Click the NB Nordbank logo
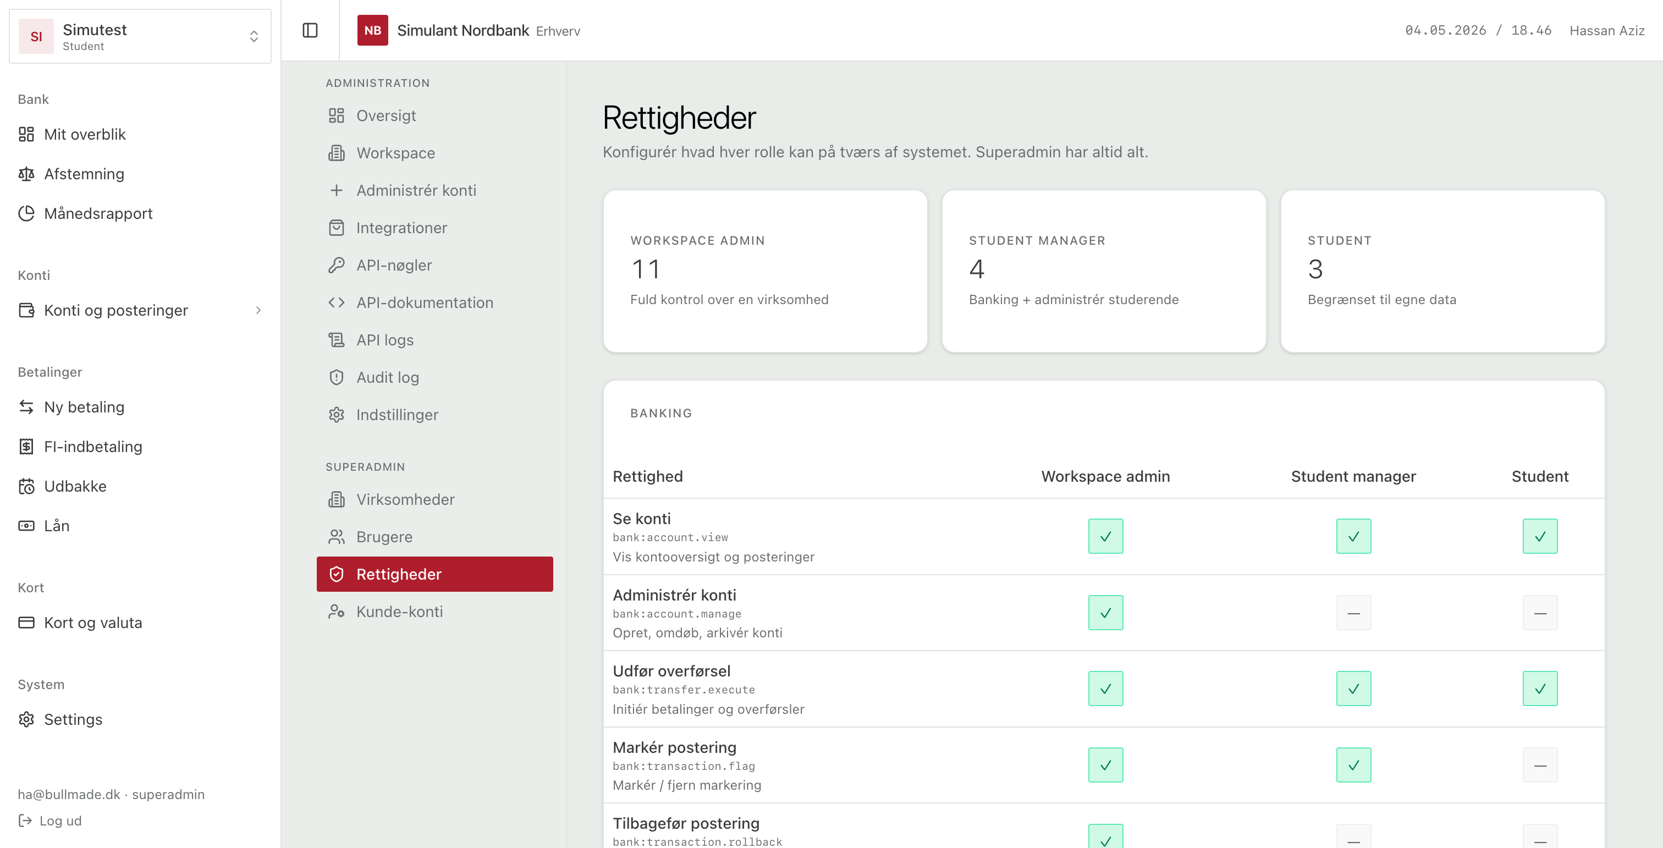1663x848 pixels. coord(372,30)
